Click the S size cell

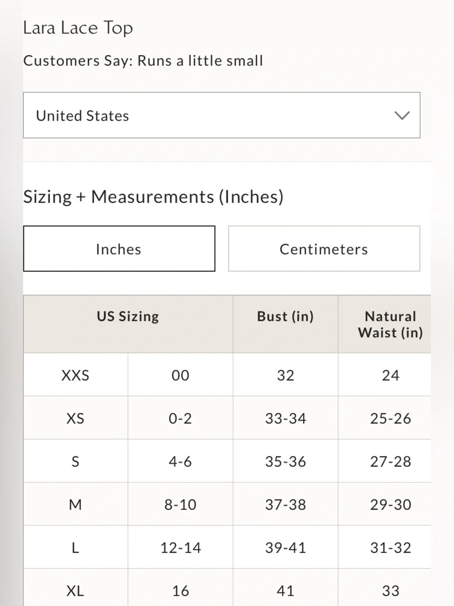click(75, 461)
